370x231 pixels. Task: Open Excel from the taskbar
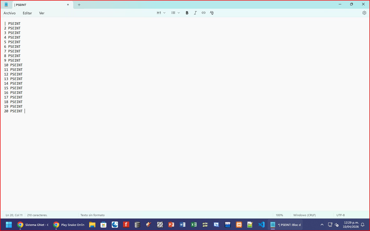pos(194,225)
